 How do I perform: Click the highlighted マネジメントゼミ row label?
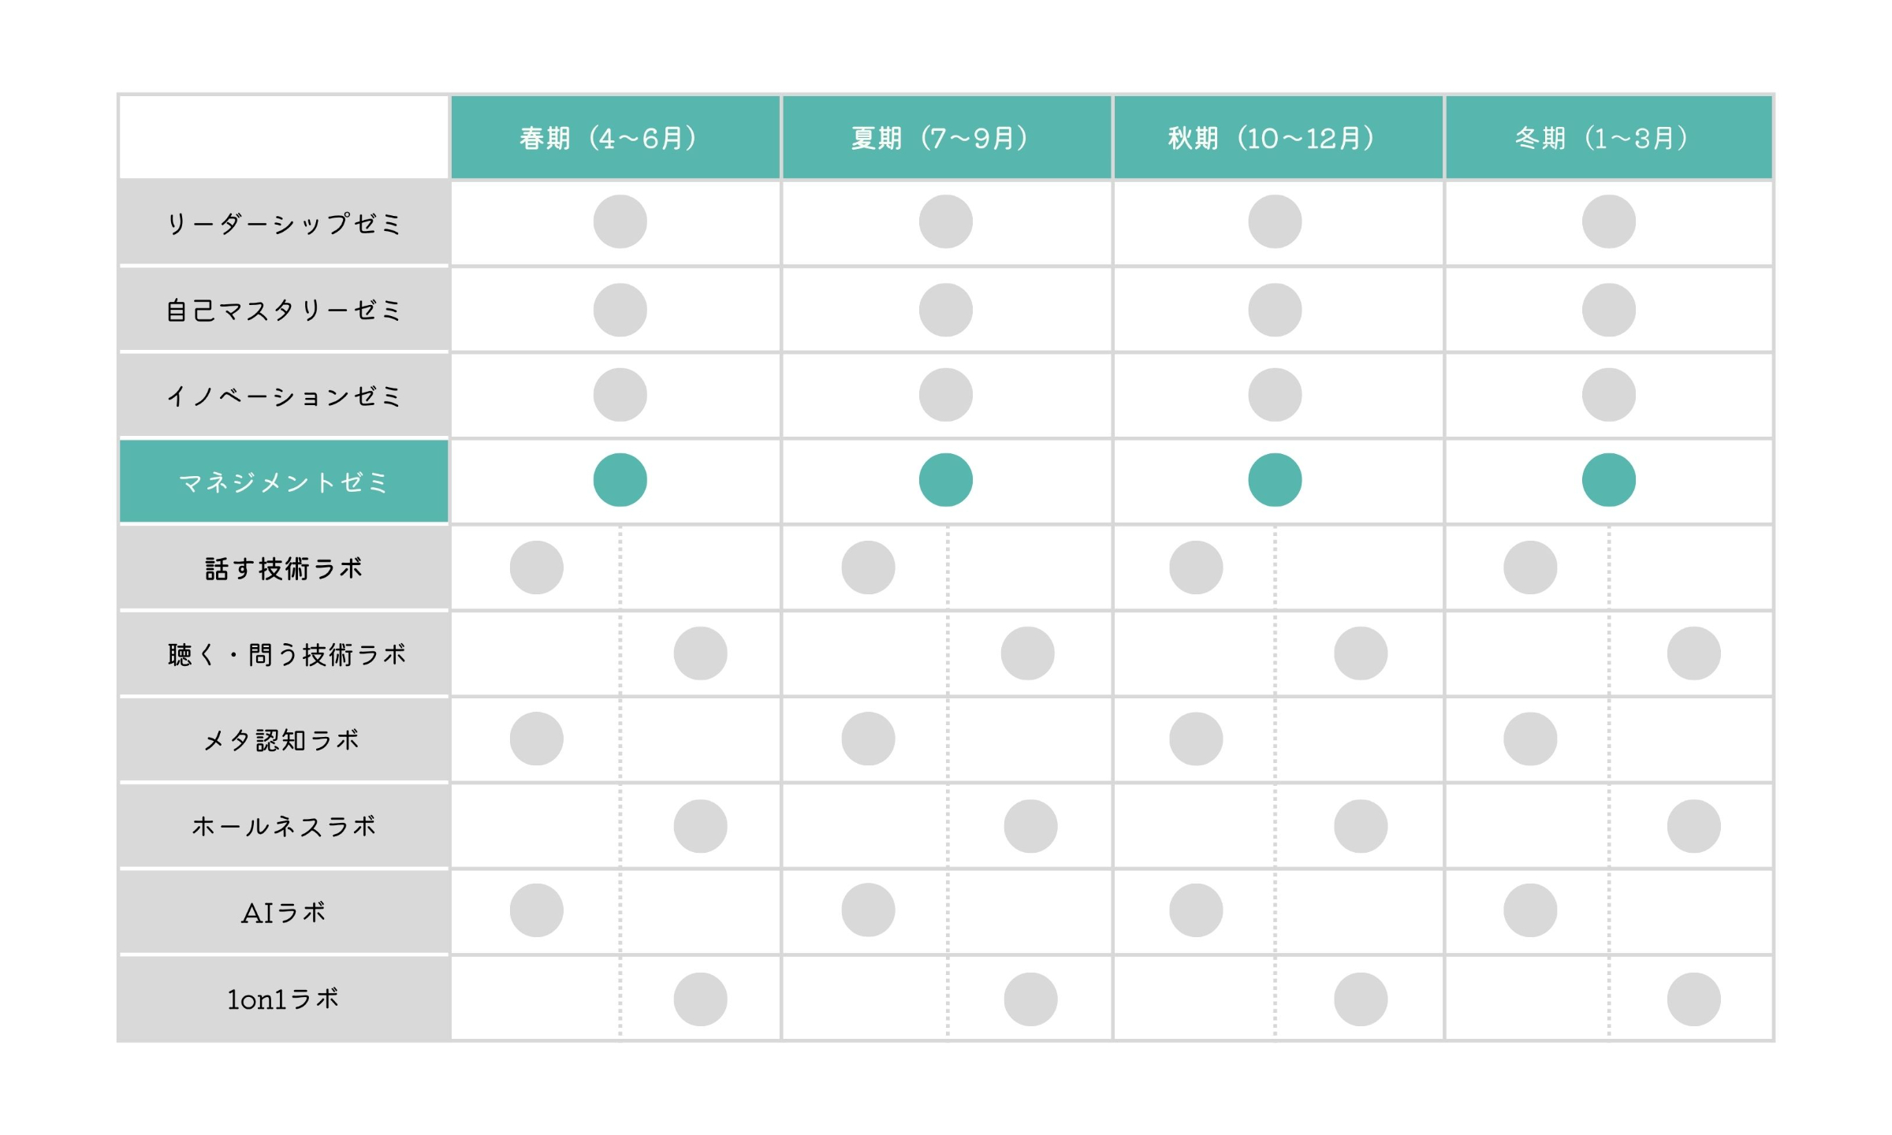click(284, 482)
